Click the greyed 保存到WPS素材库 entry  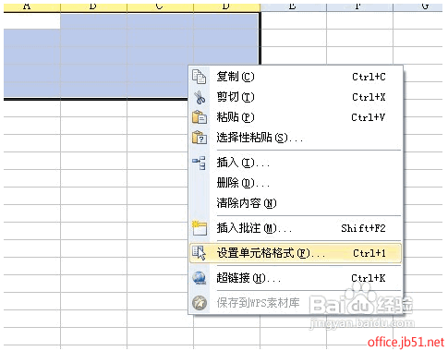tap(296, 303)
